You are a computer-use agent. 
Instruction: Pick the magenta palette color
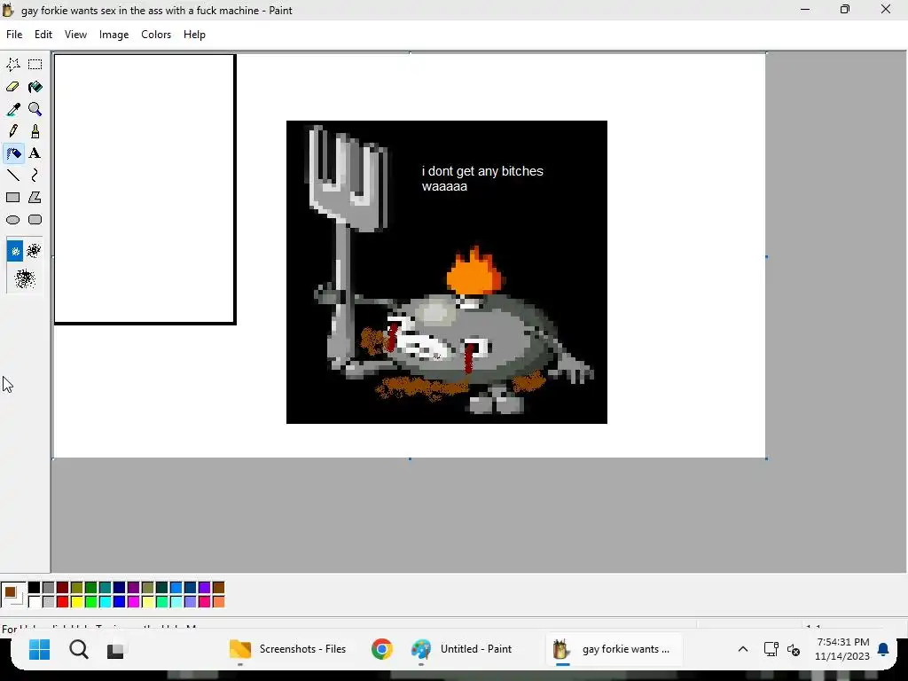click(x=134, y=602)
